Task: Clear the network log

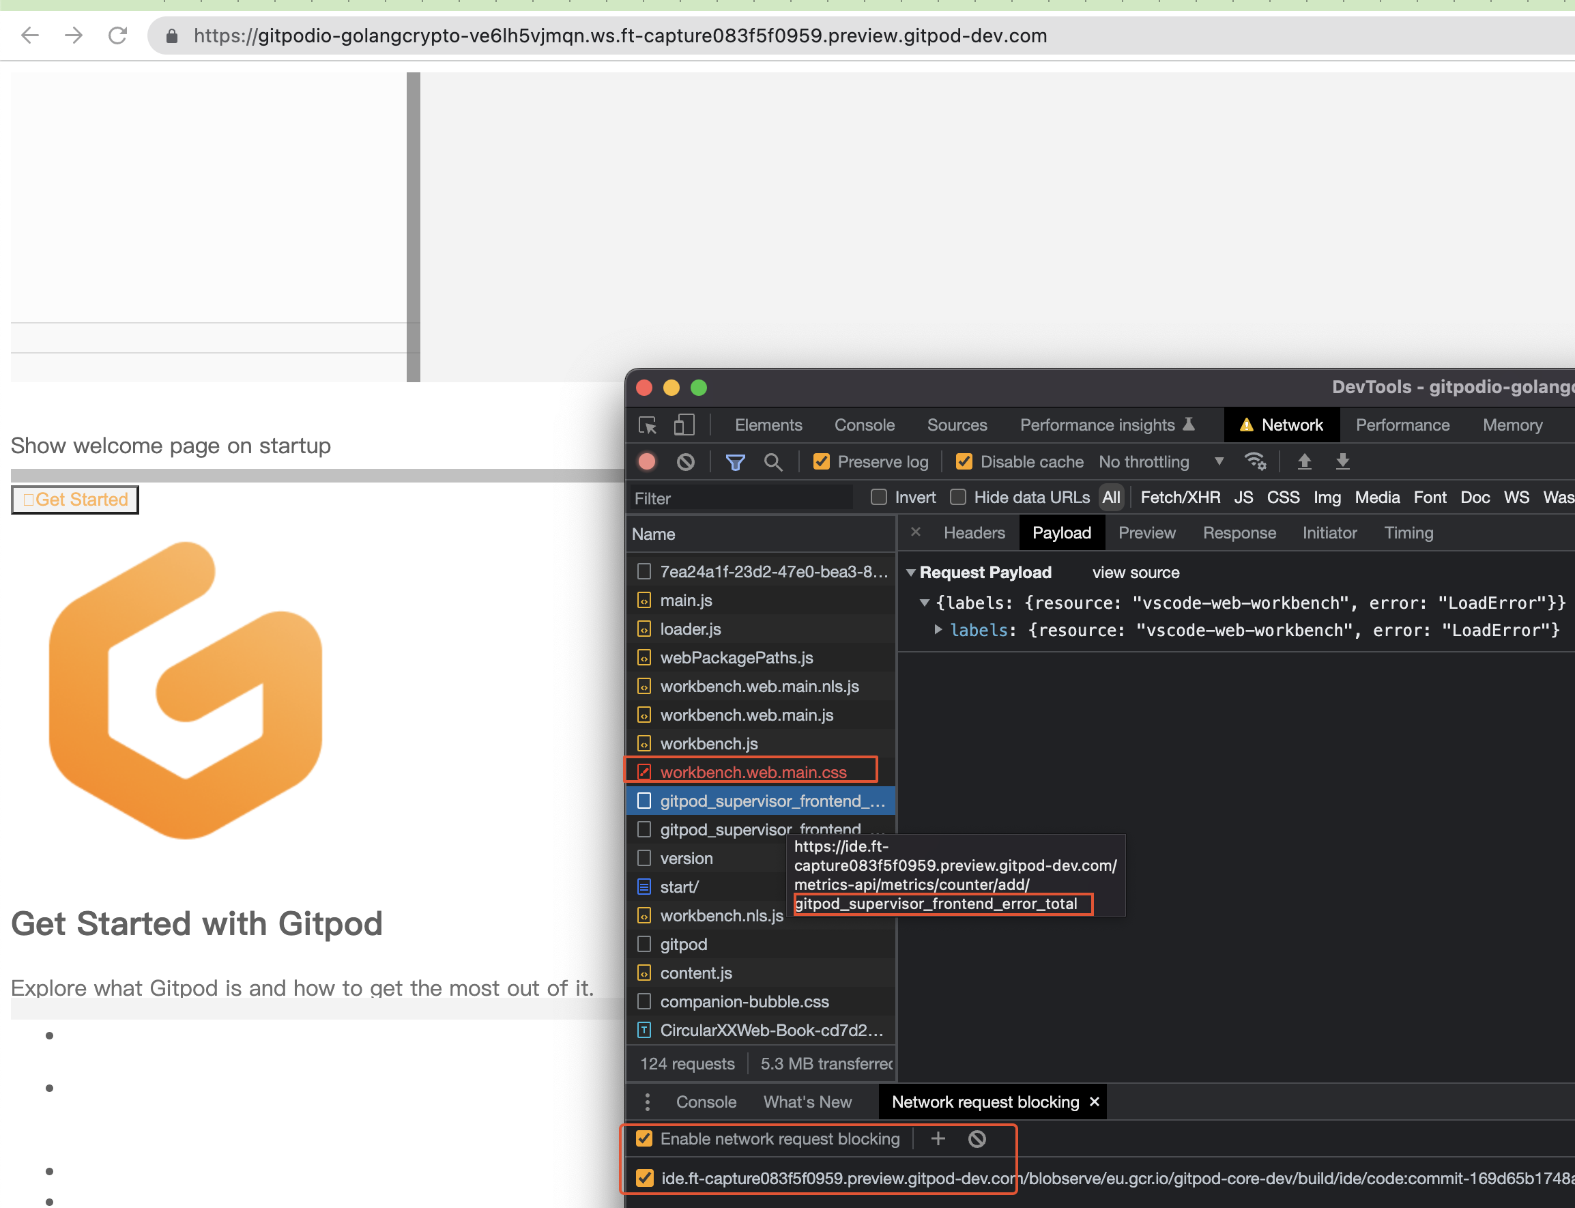Action: tap(685, 461)
